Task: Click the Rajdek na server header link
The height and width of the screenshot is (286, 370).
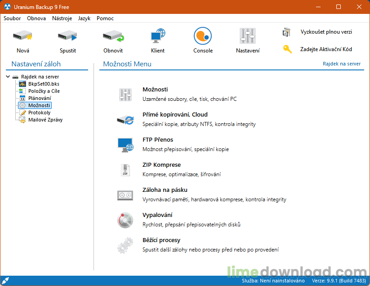Action: pos(341,64)
